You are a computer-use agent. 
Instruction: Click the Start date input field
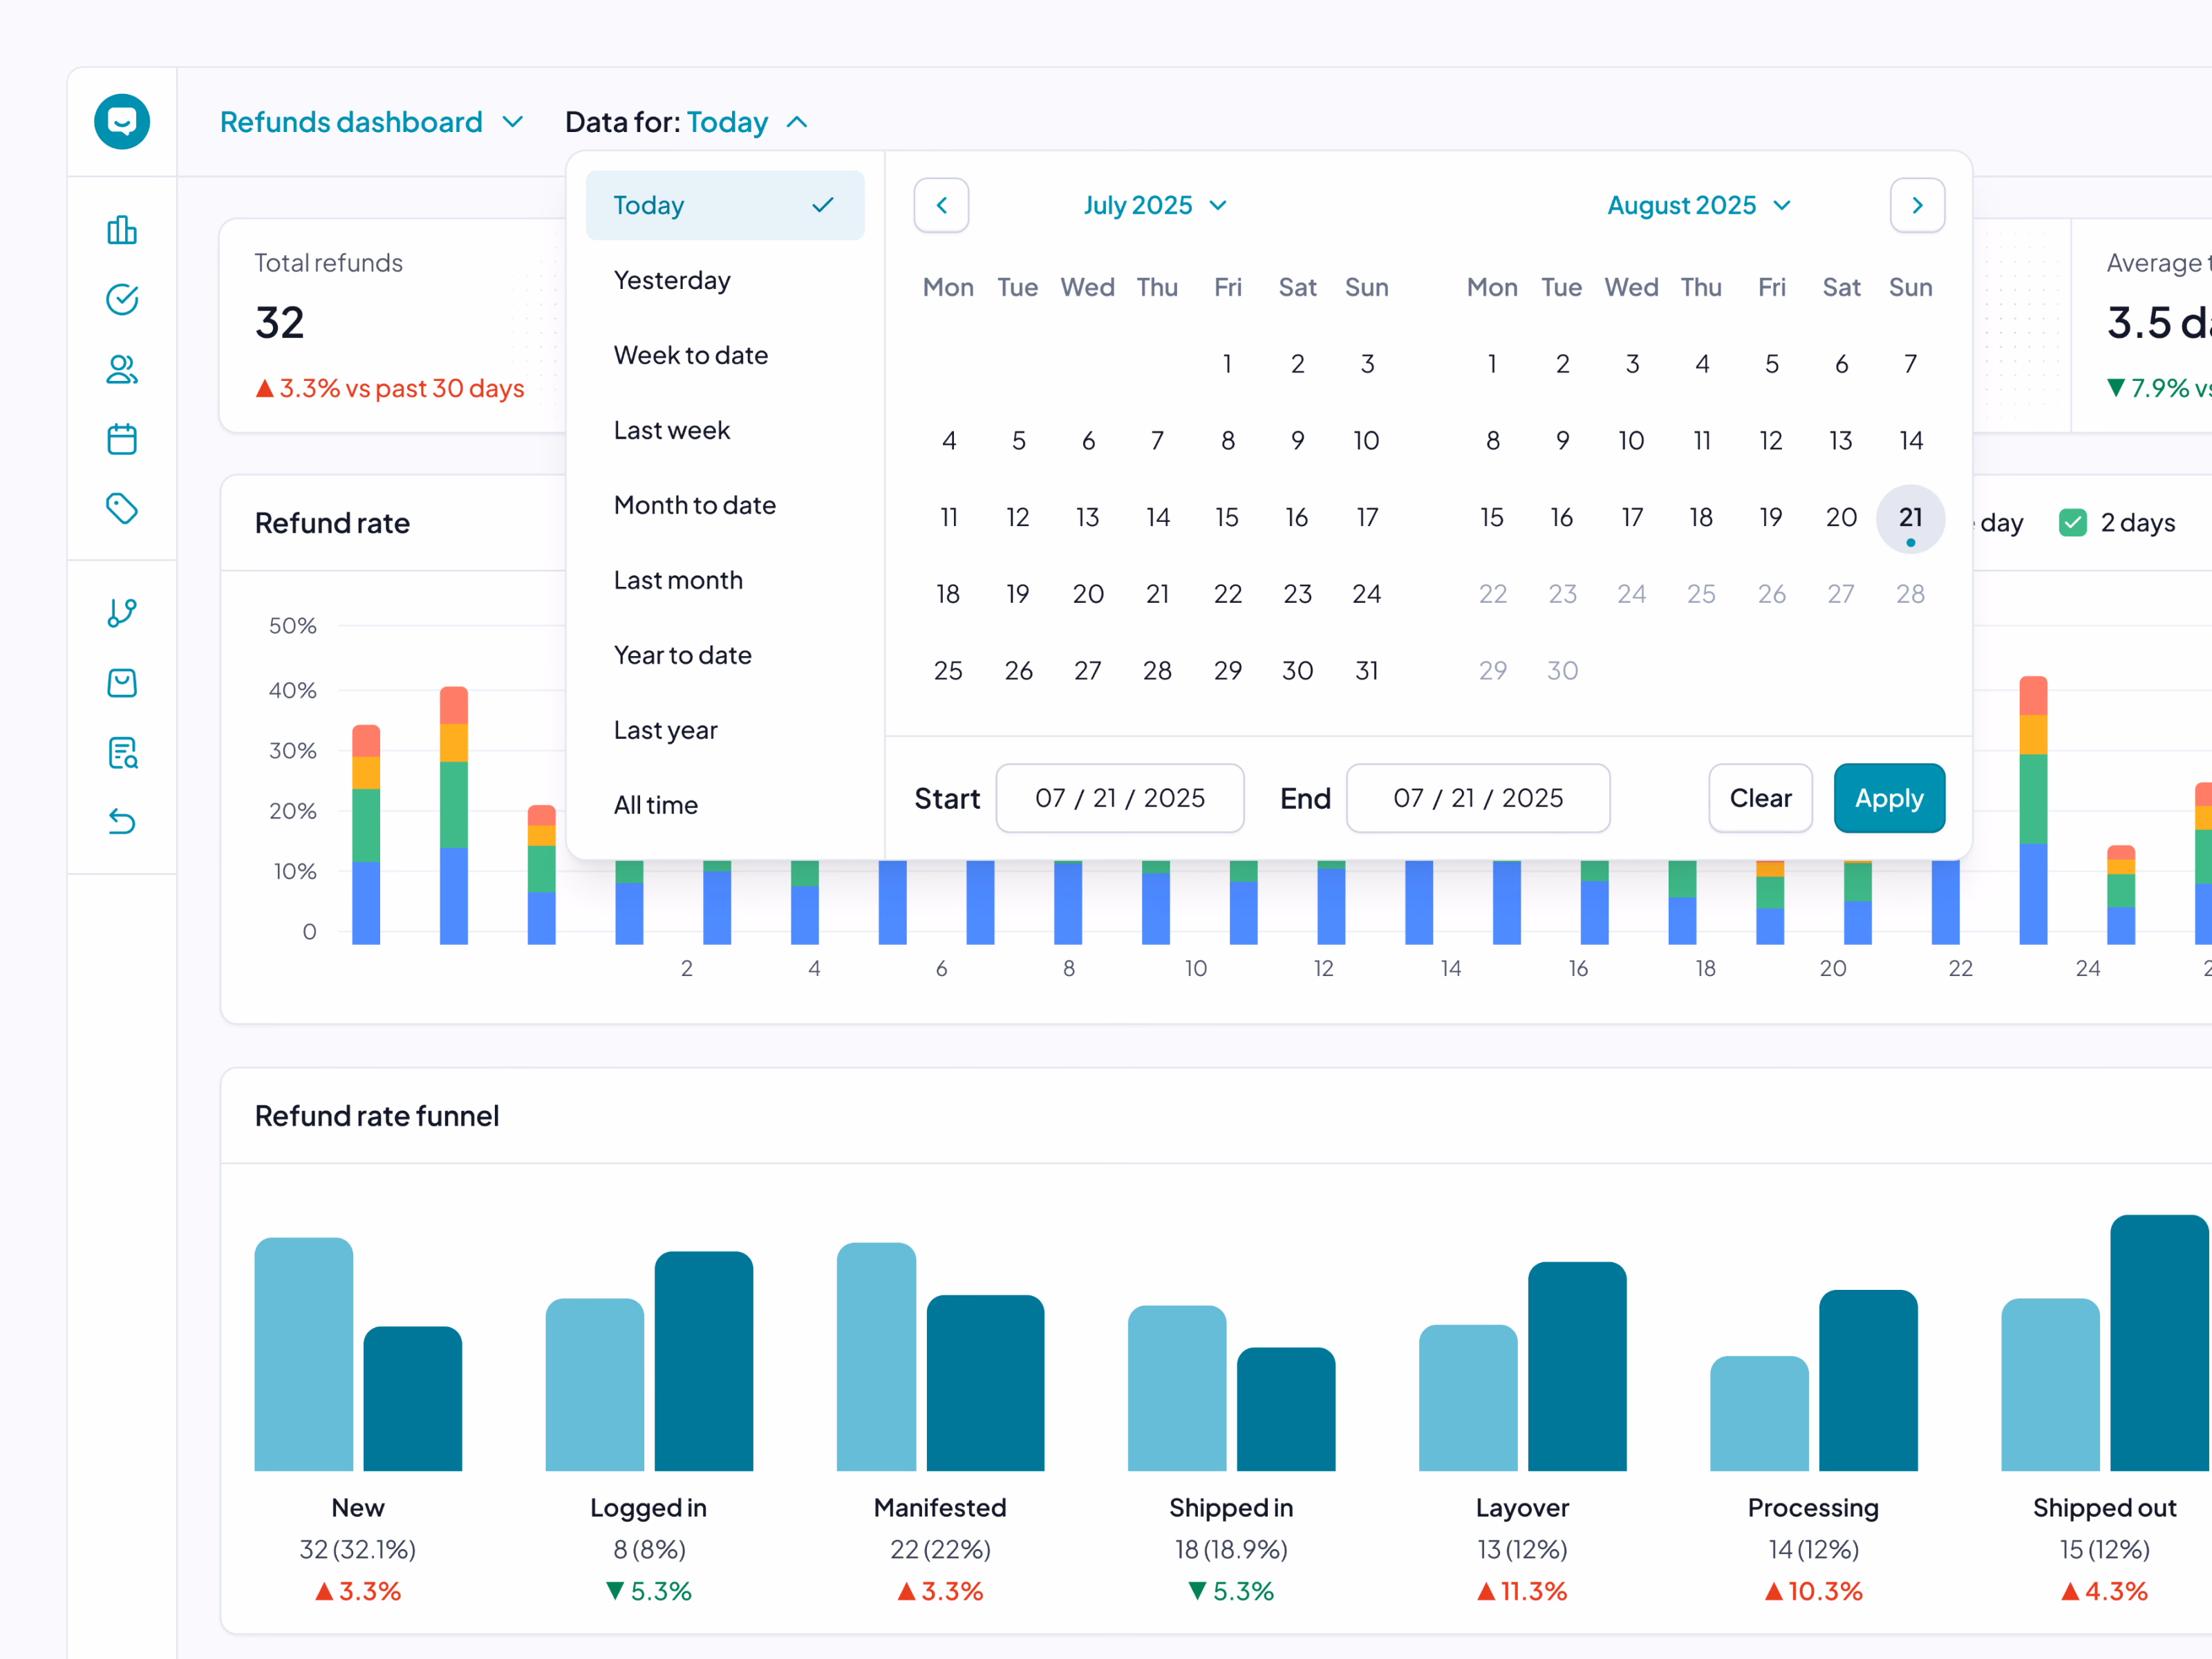[x=1120, y=798]
